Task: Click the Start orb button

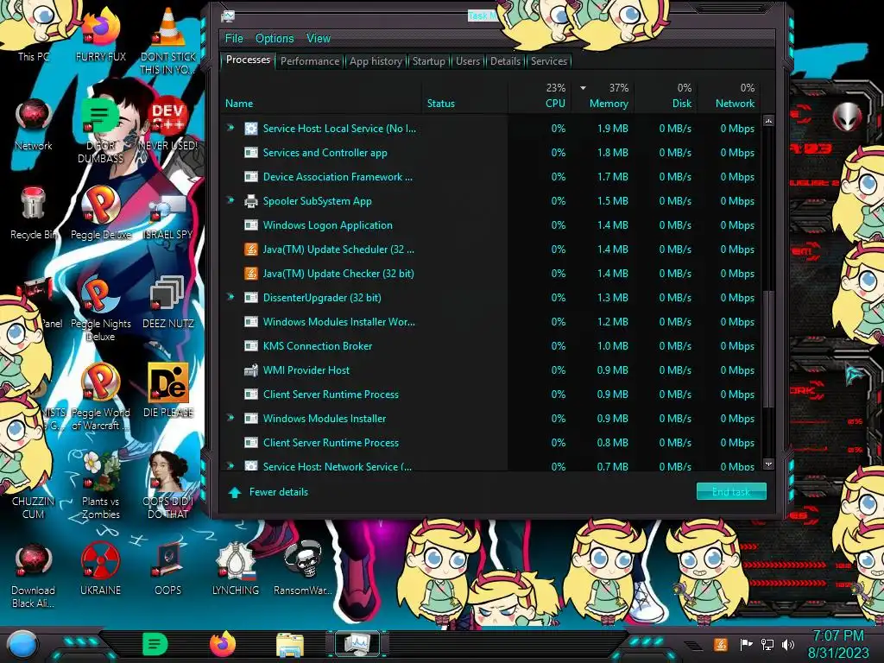Action: (22, 645)
